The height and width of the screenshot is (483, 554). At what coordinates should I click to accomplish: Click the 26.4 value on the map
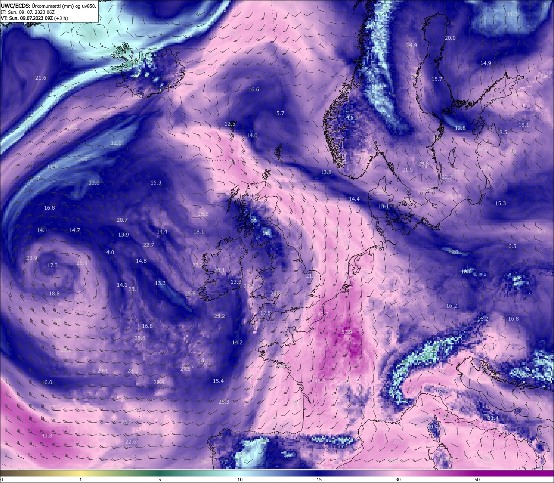click(x=82, y=263)
